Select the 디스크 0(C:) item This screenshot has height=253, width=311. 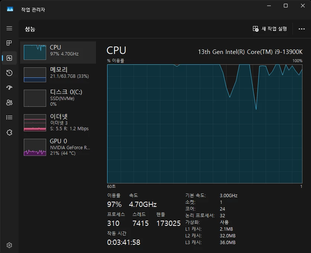tap(58, 98)
